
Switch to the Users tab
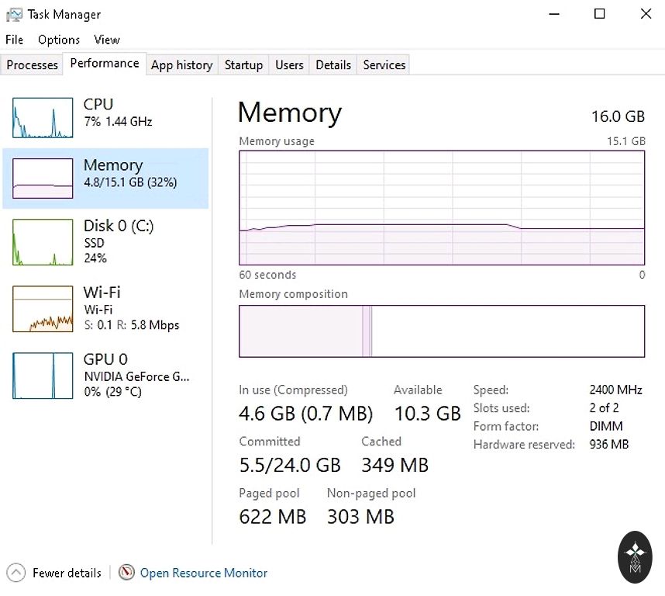pos(289,65)
